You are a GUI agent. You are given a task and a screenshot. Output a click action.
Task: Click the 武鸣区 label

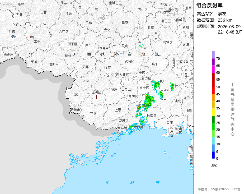pyautogui.click(x=129, y=62)
